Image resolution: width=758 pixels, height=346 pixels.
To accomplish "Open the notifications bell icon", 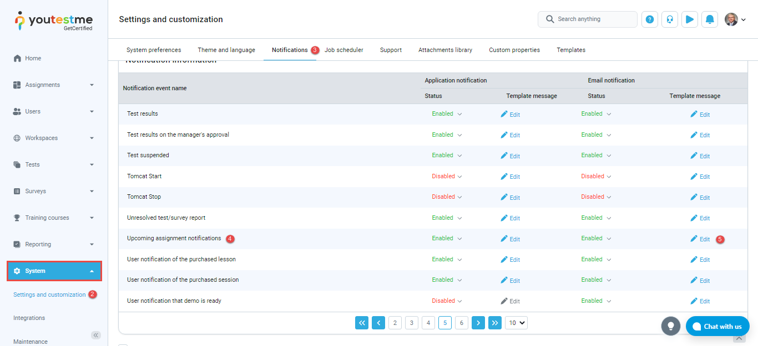I will pyautogui.click(x=710, y=19).
